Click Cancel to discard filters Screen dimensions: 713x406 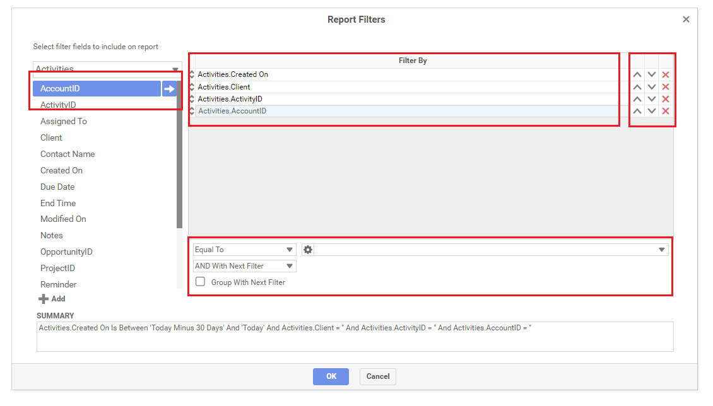tap(377, 376)
